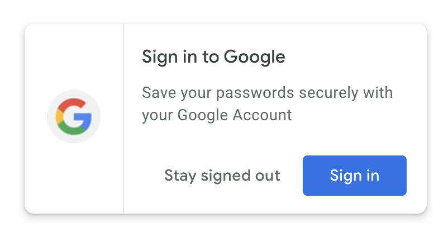This screenshot has height=236, width=448.
Task: Dismiss the prompt using Stay signed out
Action: click(x=222, y=176)
